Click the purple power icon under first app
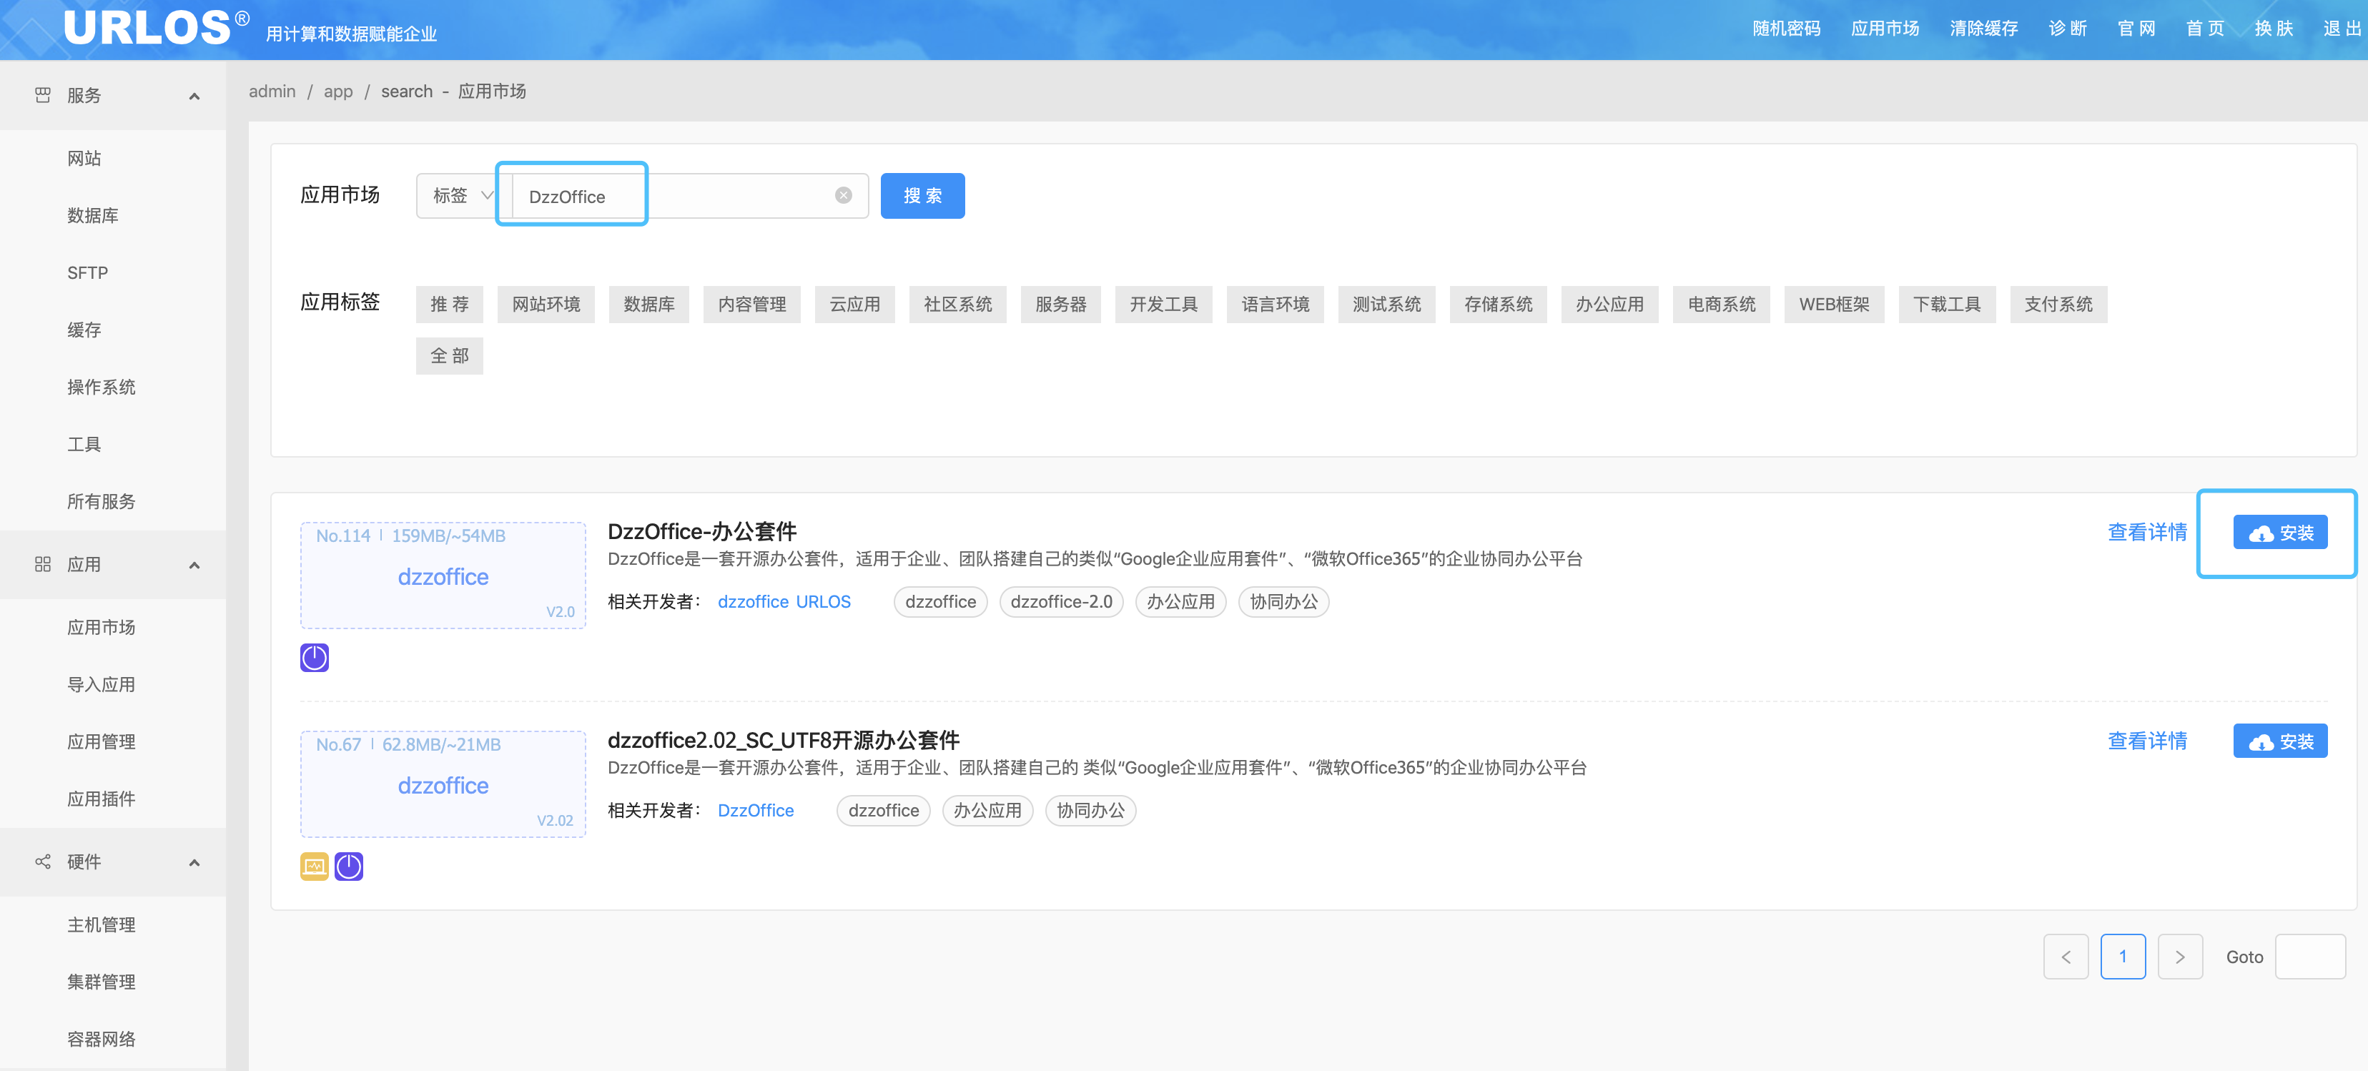Screen dimensions: 2368x1071 coord(315,657)
